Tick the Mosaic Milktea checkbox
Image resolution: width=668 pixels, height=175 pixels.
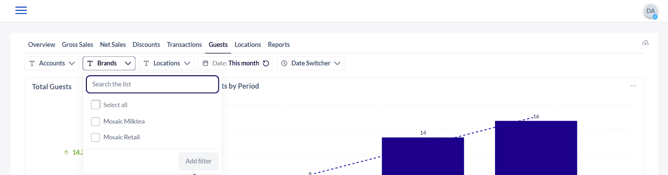coord(96,121)
